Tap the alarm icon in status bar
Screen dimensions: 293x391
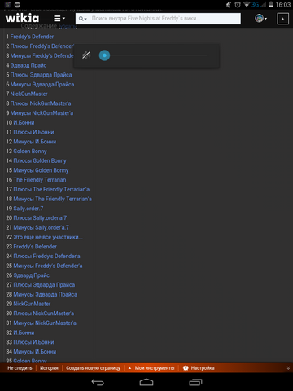(238, 5)
